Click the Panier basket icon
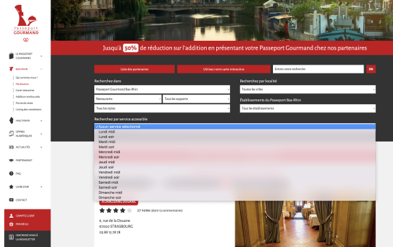 11,224
